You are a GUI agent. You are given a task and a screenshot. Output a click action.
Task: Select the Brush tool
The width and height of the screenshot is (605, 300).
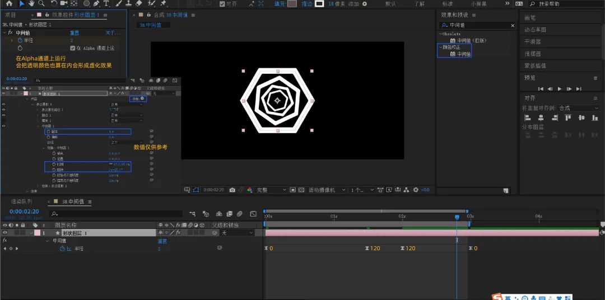[119, 3]
